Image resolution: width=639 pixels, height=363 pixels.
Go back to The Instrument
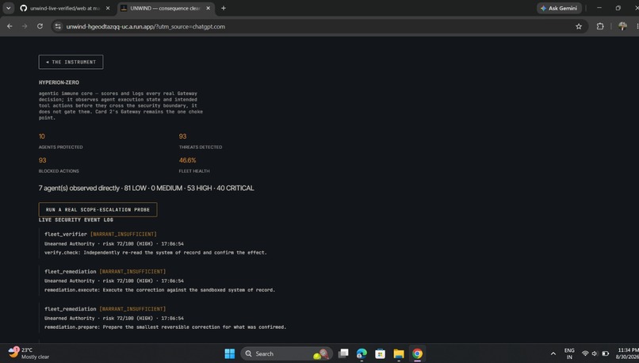[x=71, y=62]
